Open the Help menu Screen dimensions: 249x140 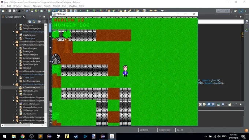(x=81, y=6)
